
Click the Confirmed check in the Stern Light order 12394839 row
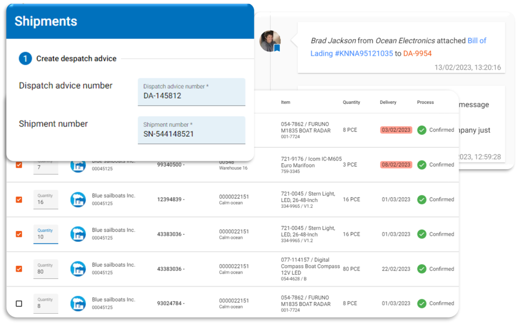(421, 199)
